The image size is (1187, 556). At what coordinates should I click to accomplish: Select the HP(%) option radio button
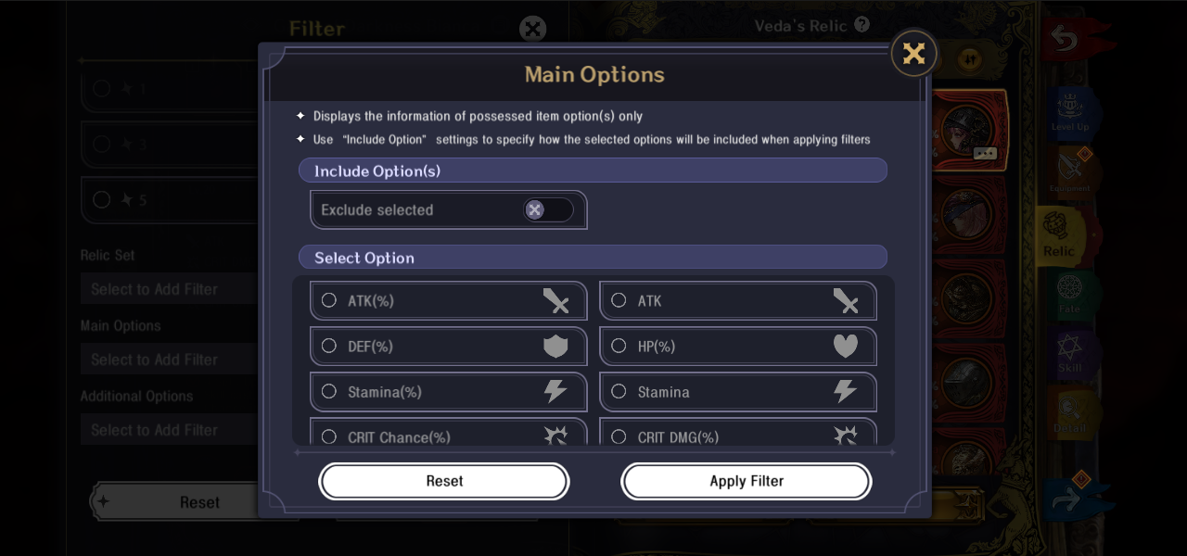[x=619, y=346]
